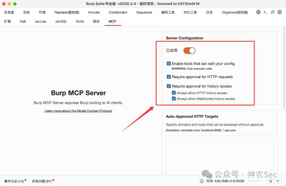Viewport: 286px width, 186px height.
Task: Click the WARNING: Can execute code text
Action: [192, 69]
